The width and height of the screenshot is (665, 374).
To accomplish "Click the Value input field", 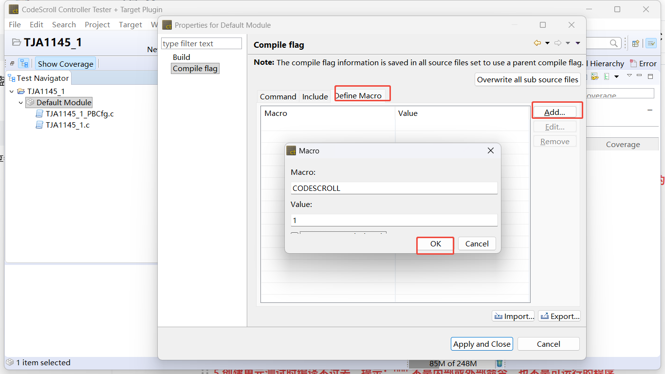I will point(394,220).
